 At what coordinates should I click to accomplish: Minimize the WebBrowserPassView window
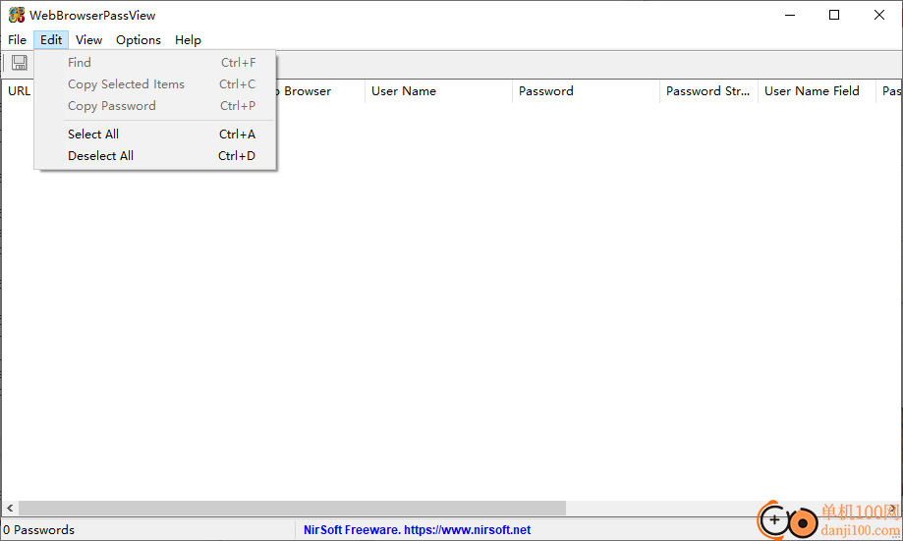pyautogui.click(x=790, y=15)
